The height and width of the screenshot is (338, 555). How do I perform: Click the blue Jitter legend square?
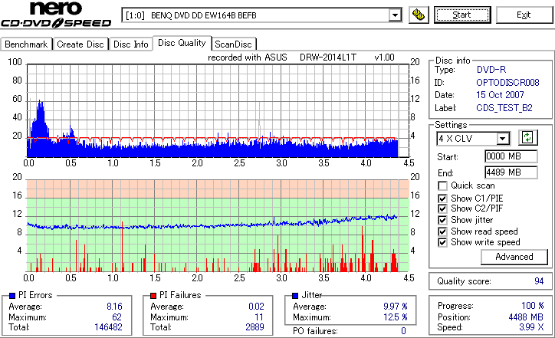coord(295,296)
